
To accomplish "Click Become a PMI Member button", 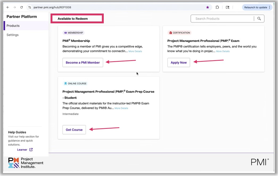I will click(x=83, y=63).
